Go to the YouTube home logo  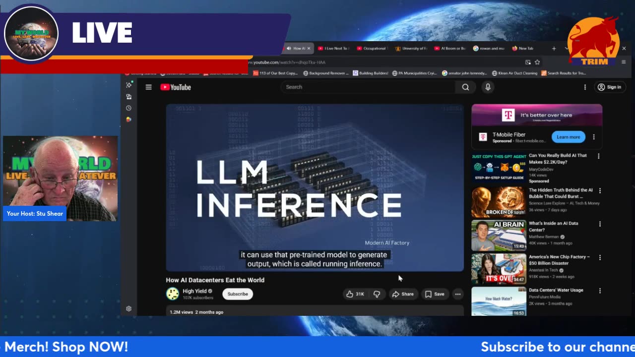[176, 87]
